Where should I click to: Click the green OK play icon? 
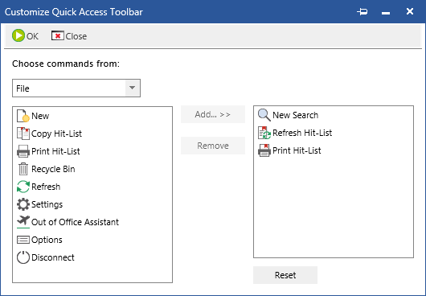click(x=18, y=36)
